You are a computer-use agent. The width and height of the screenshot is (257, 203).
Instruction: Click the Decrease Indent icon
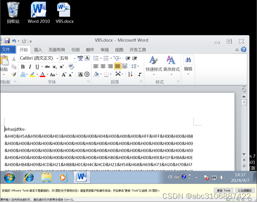128,58
